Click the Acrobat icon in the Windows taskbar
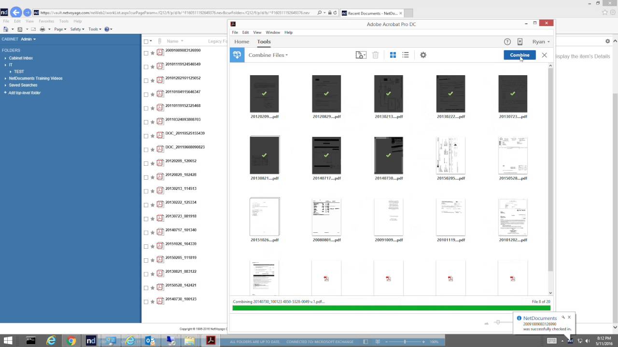The image size is (618, 347). [211, 341]
